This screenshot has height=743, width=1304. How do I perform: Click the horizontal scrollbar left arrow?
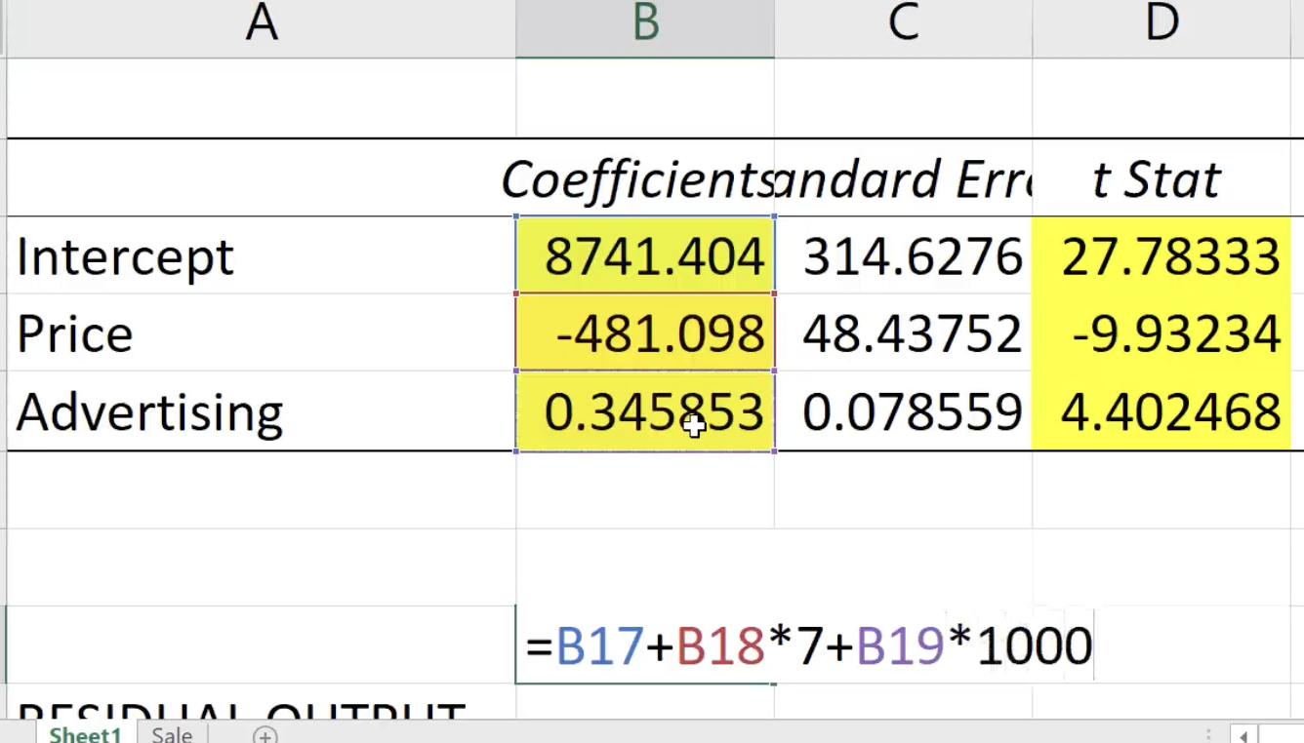(x=1243, y=735)
